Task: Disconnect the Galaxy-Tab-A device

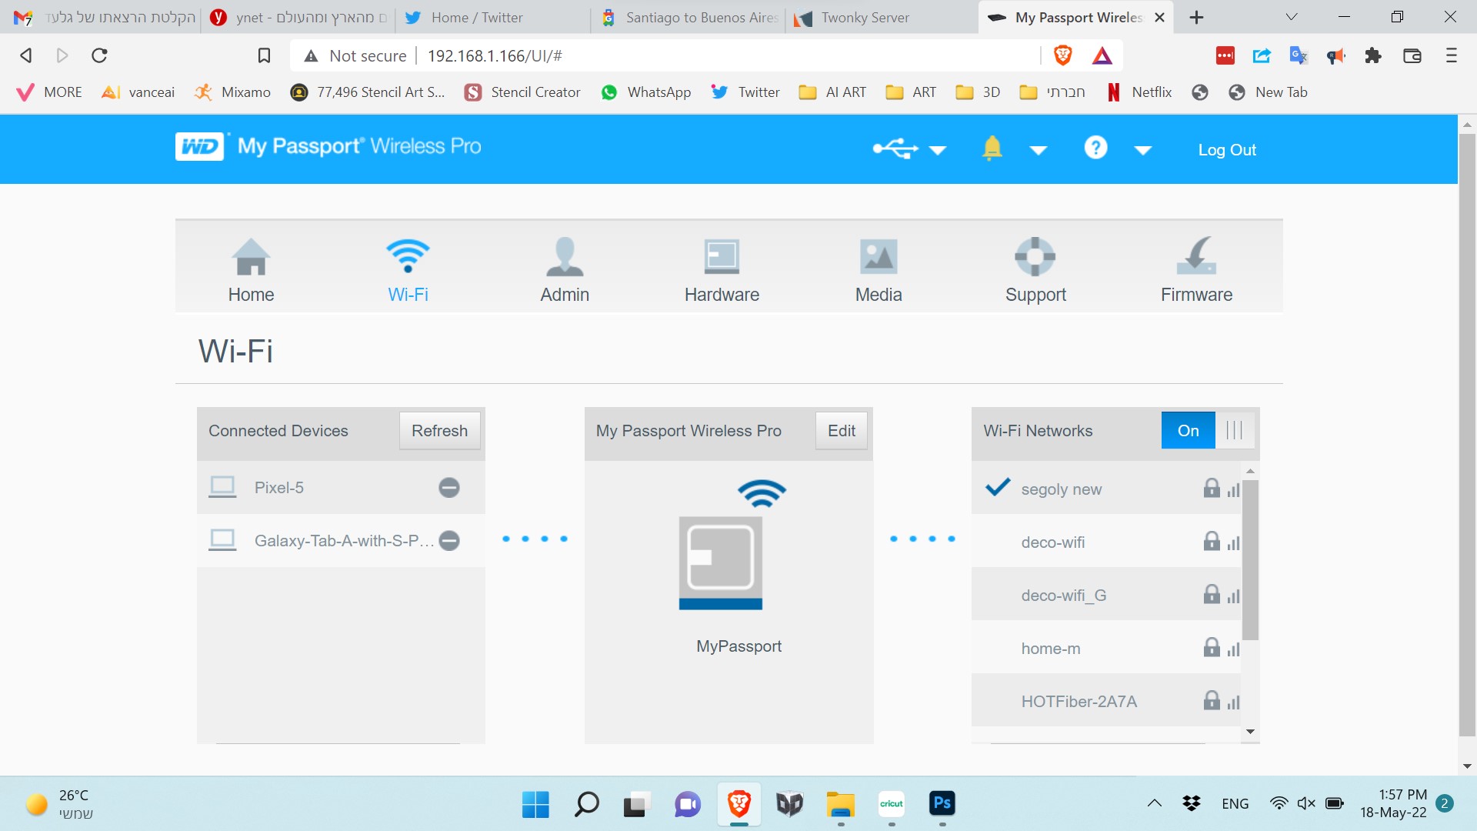Action: coord(449,541)
